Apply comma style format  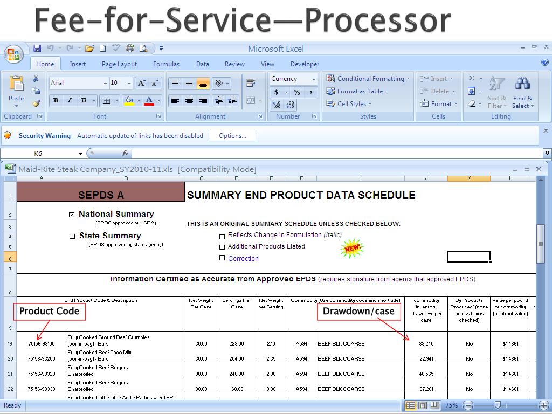click(311, 92)
